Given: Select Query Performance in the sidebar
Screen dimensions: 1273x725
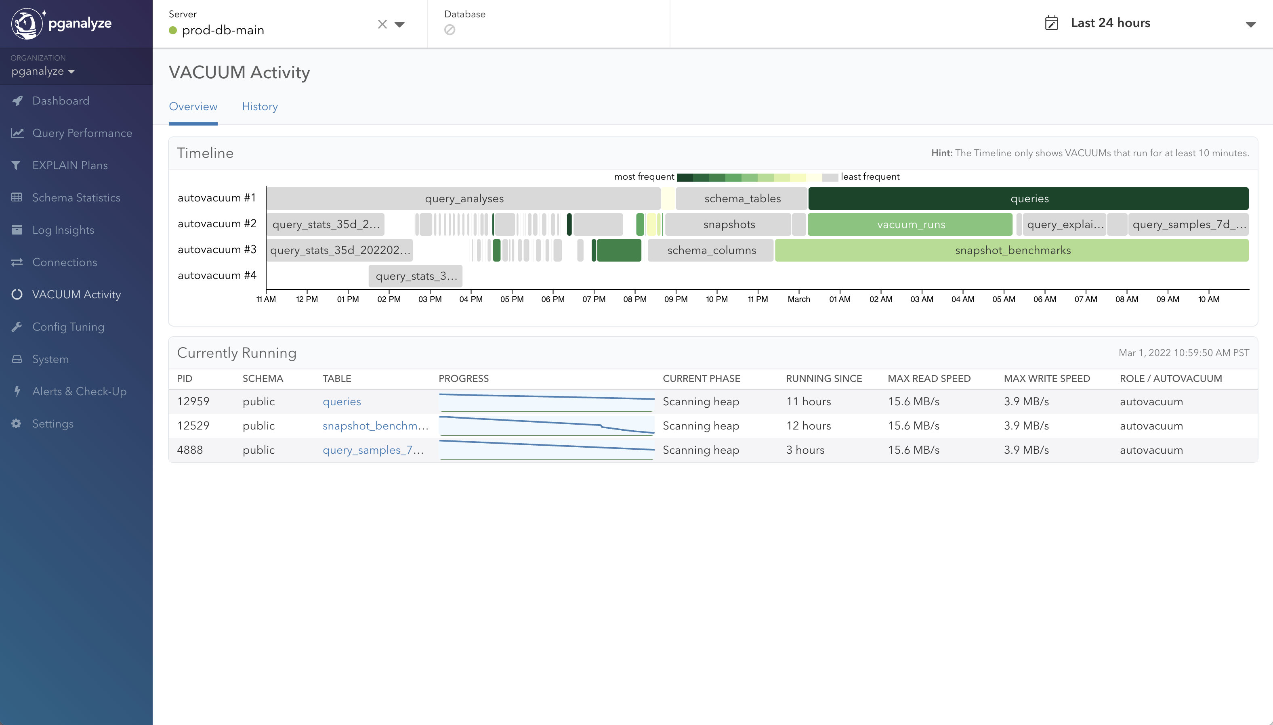Looking at the screenshot, I should [83, 133].
